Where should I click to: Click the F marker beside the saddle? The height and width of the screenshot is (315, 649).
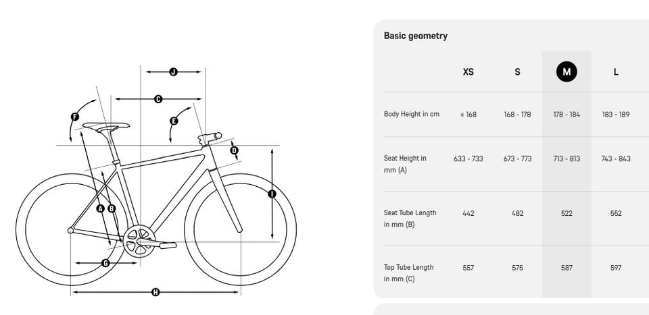click(75, 117)
